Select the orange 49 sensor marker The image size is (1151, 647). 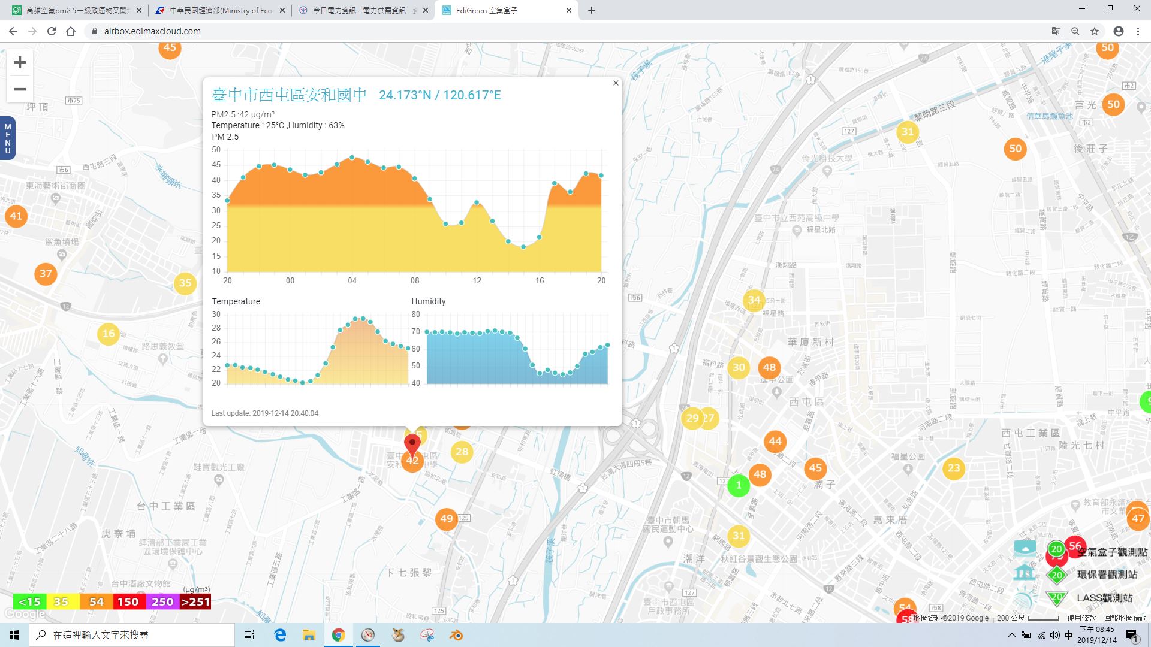coord(447,519)
